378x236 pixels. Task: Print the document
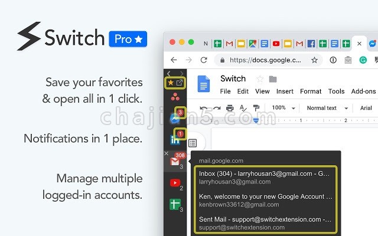[x=230, y=108]
